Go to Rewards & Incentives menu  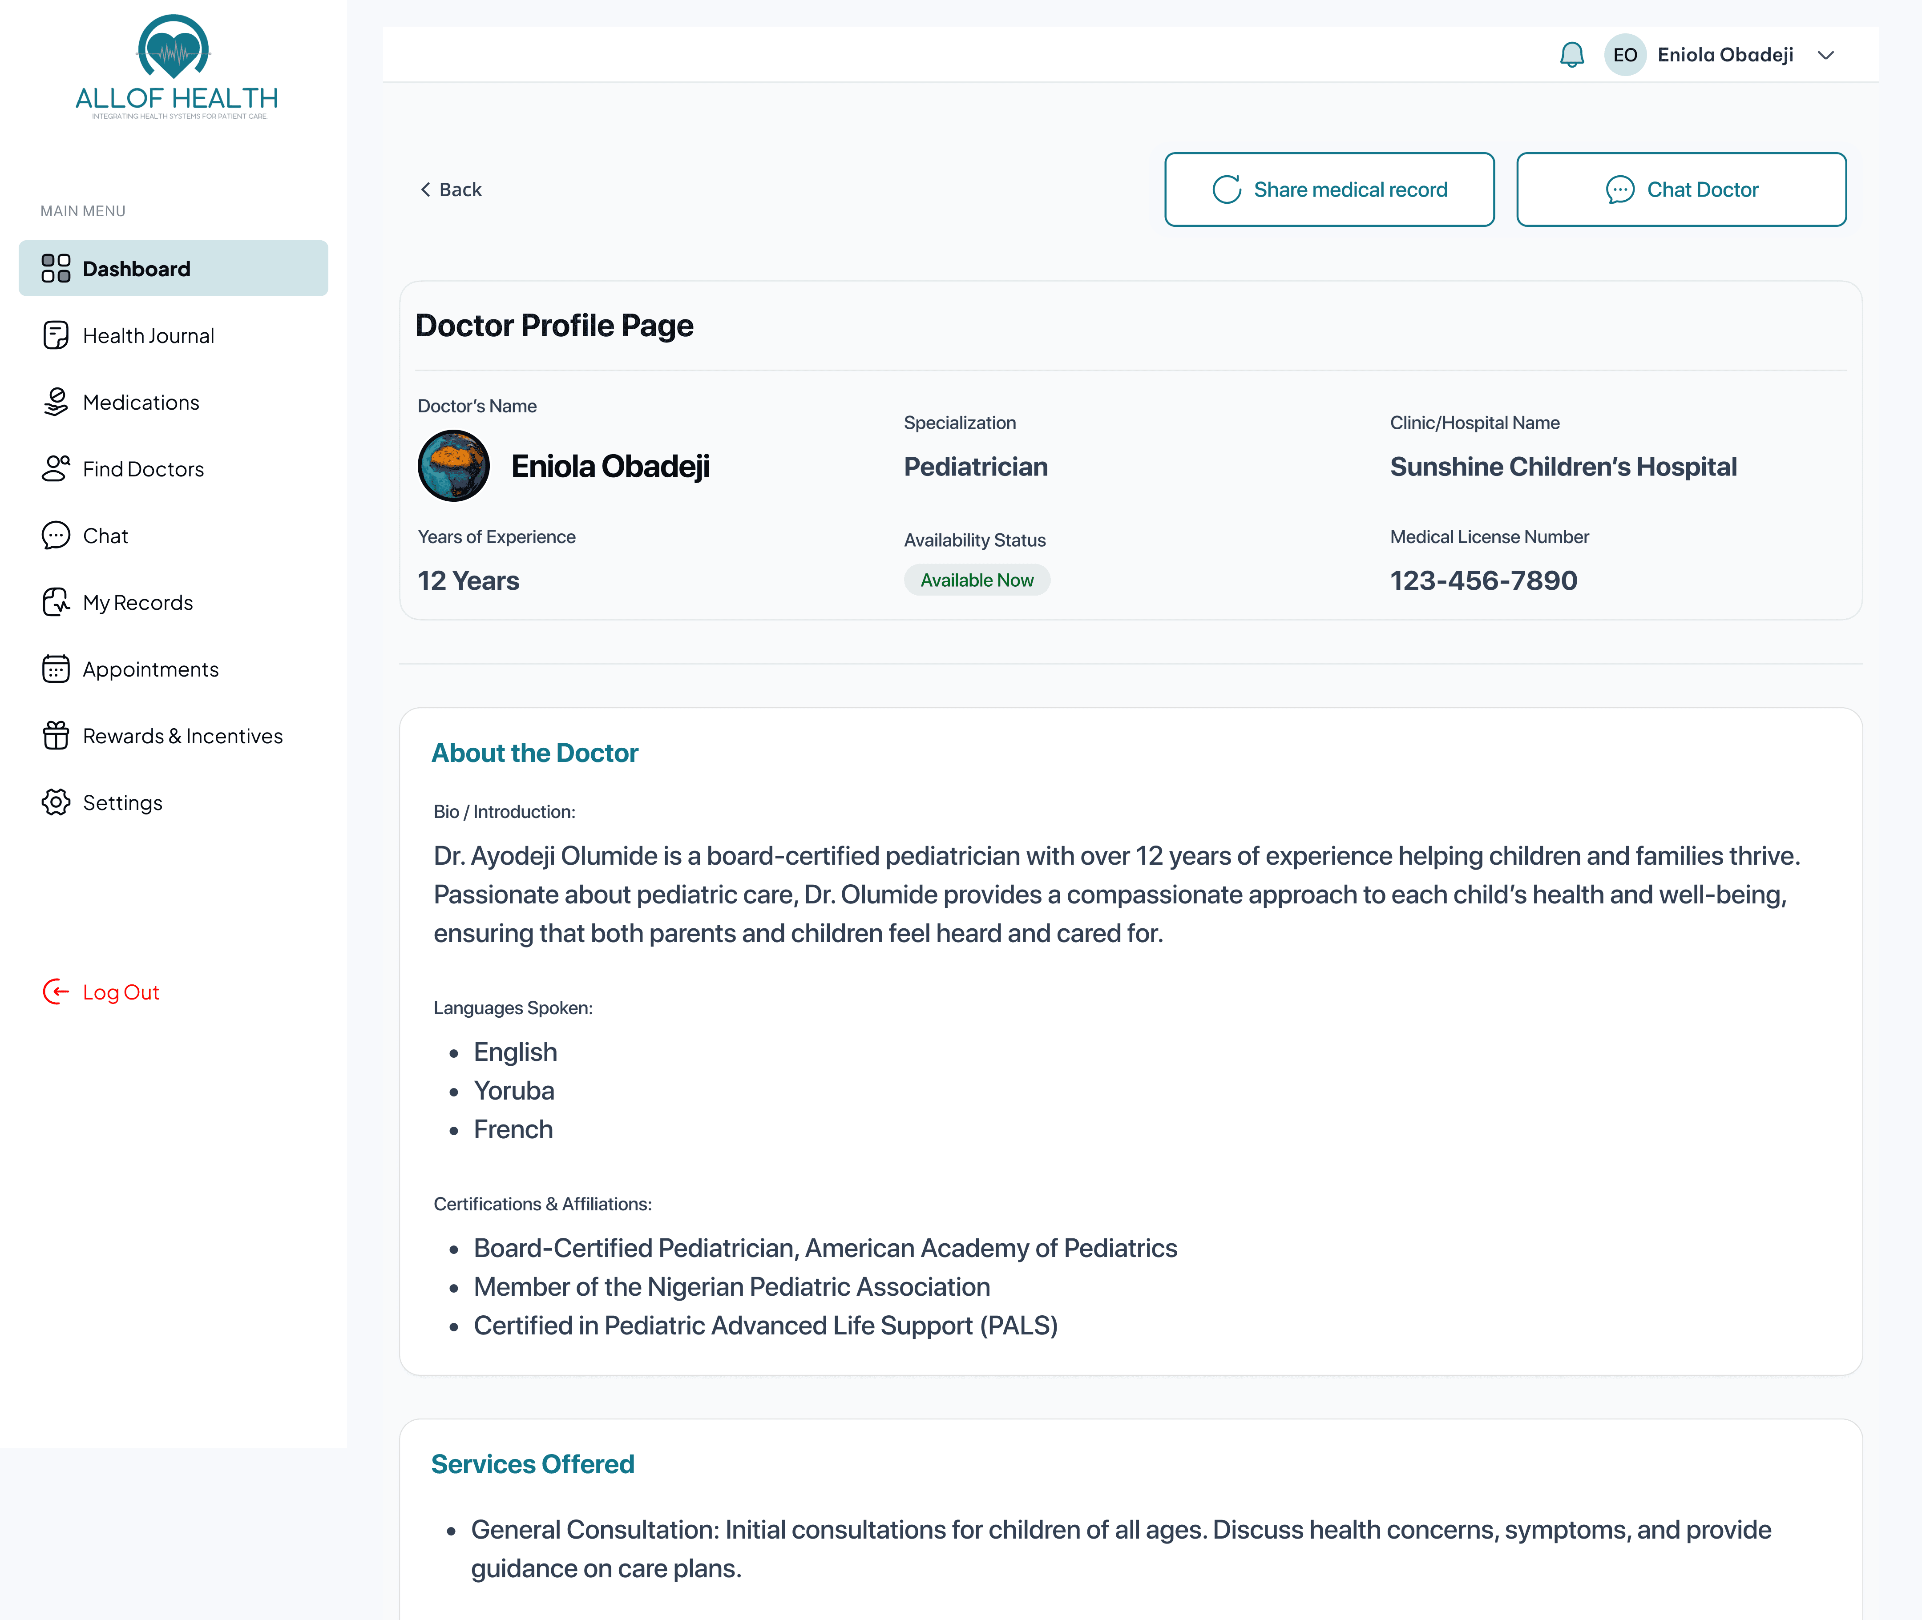point(182,736)
